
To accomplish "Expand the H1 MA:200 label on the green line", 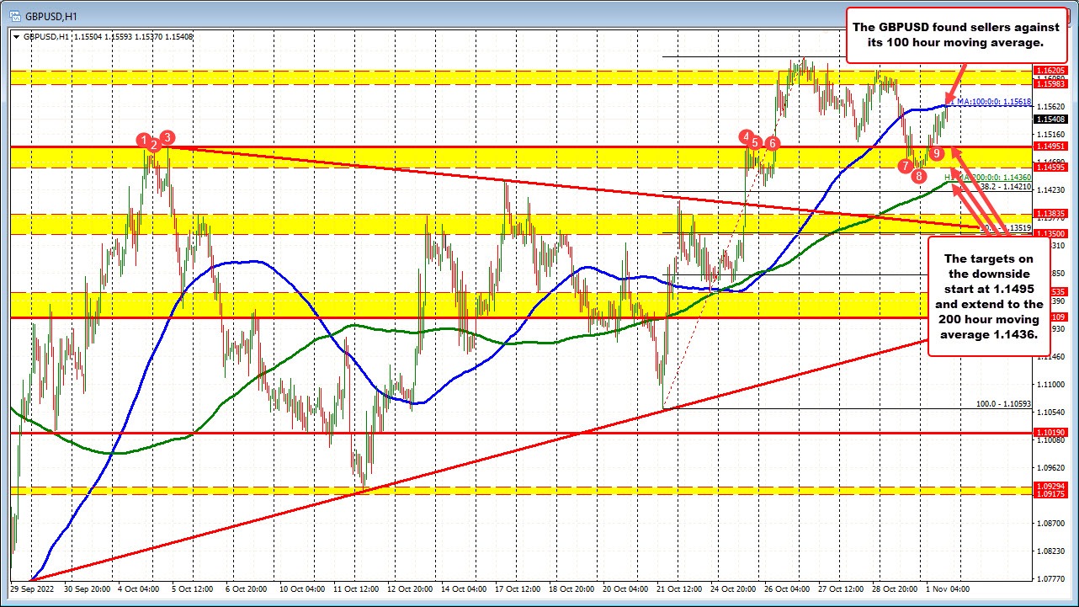I will pyautogui.click(x=986, y=178).
